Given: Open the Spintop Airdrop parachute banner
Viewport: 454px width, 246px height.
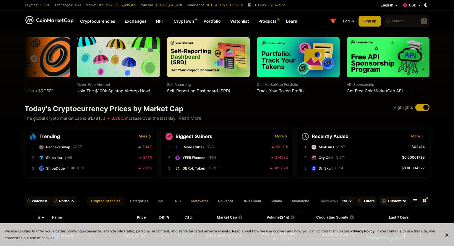Looking at the screenshot, I should (119, 57).
